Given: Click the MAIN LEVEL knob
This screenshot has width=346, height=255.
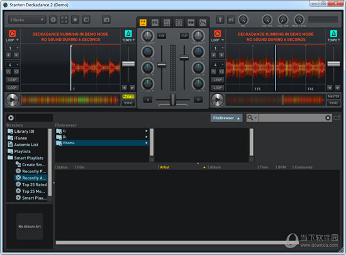Looking at the screenshot, I should pos(299,20).
